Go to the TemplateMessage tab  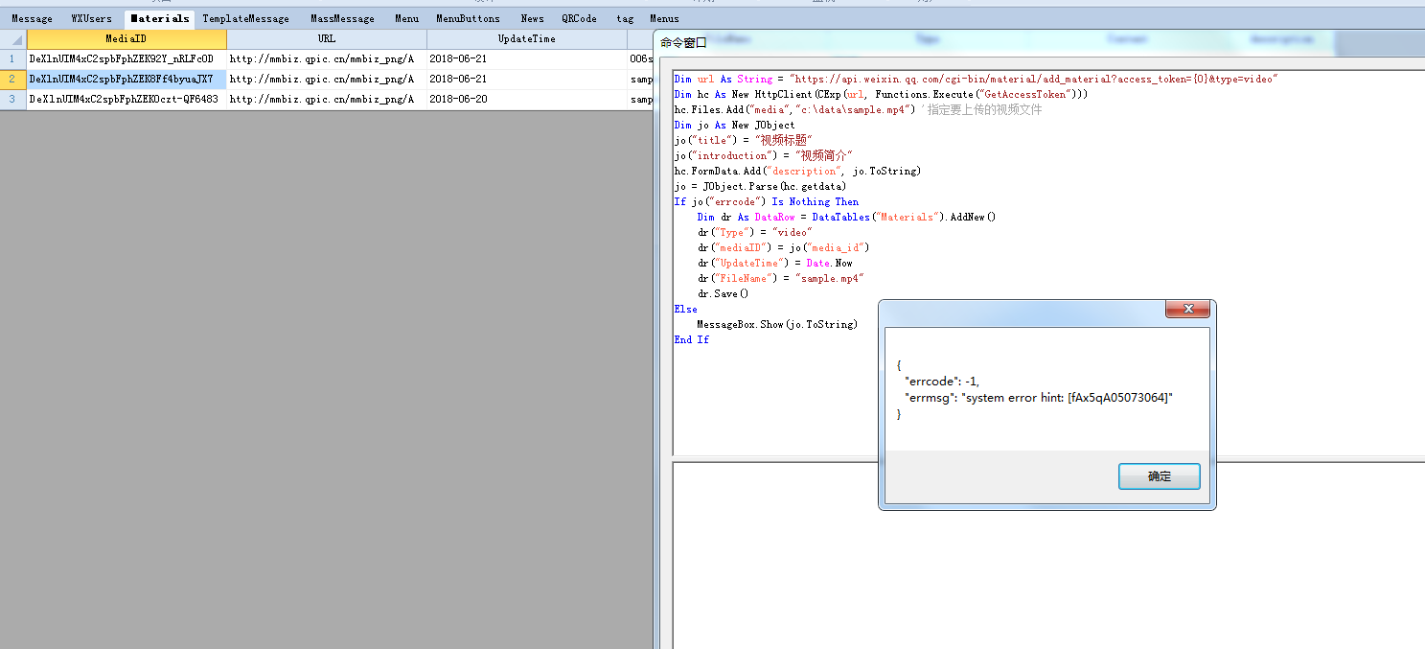(245, 18)
